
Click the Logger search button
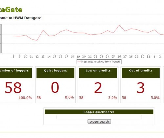(99, 122)
